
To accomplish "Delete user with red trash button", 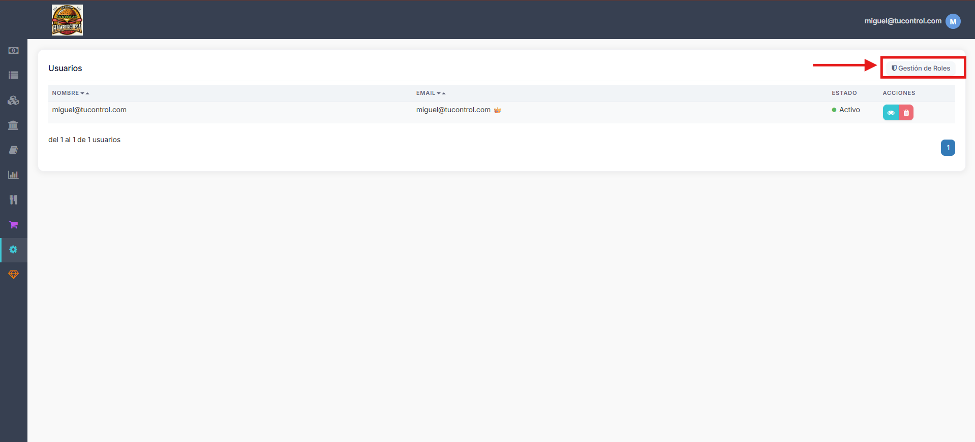I will (x=906, y=113).
